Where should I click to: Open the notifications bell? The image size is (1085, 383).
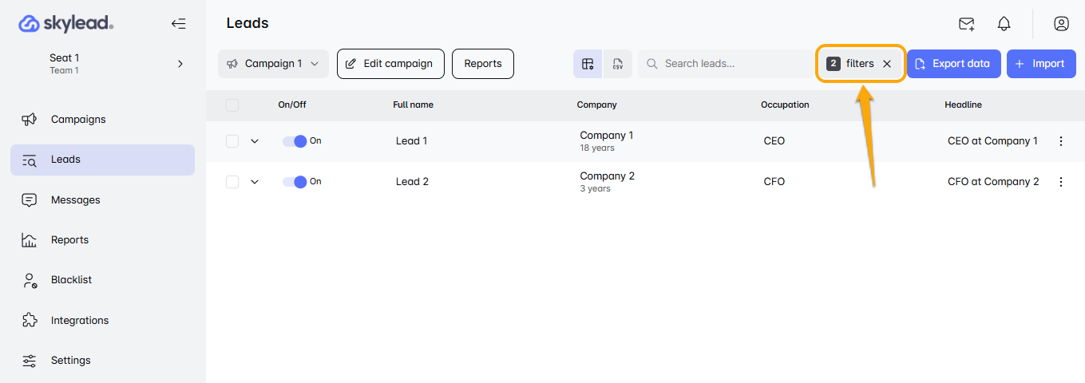click(x=1004, y=24)
